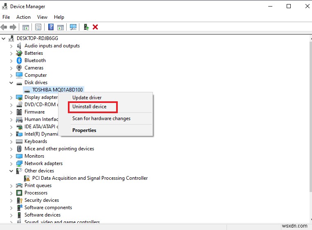Viewport: 312px width, 230px height.
Task: Click Show/Hide Console Tree toolbar icon
Action: tap(26, 27)
